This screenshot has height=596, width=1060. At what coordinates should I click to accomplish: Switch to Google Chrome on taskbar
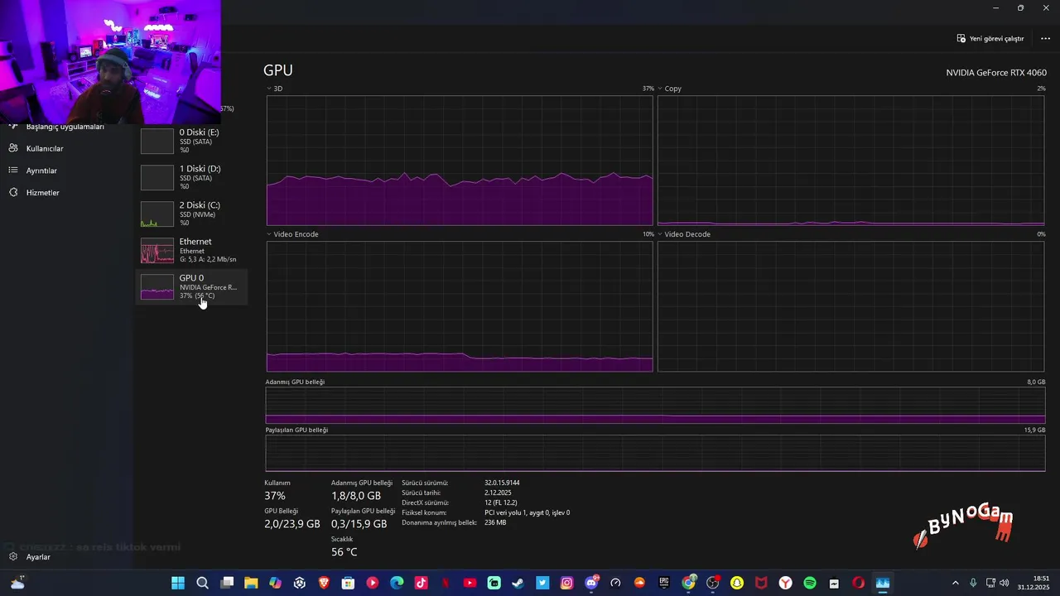click(x=688, y=583)
